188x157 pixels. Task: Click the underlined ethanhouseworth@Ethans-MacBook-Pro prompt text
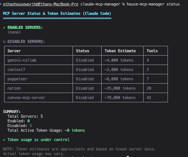[x=41, y=4]
